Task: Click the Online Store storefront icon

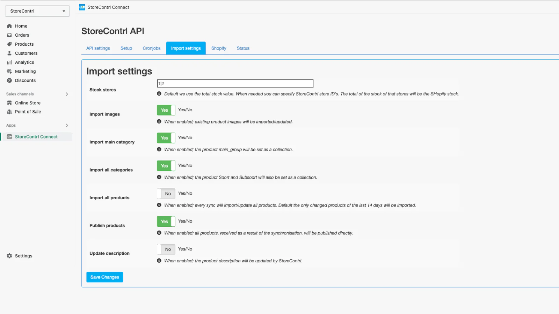Action: [9, 103]
